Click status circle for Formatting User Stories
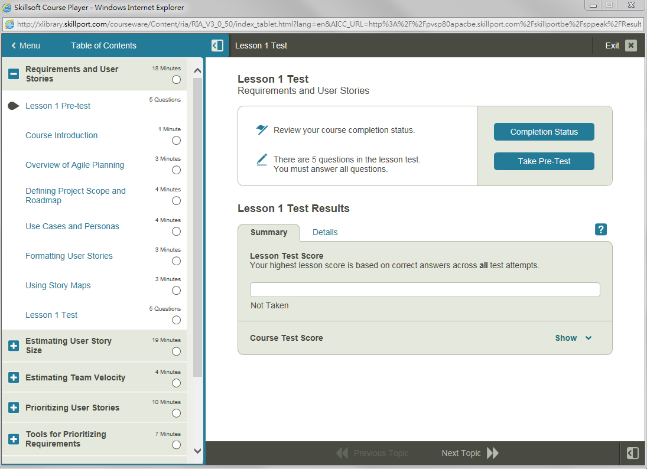647x469 pixels. pos(176,261)
